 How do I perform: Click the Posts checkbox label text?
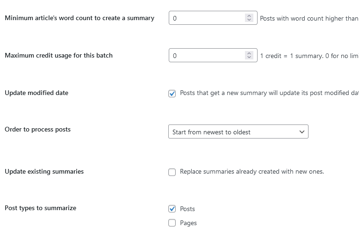(x=187, y=209)
